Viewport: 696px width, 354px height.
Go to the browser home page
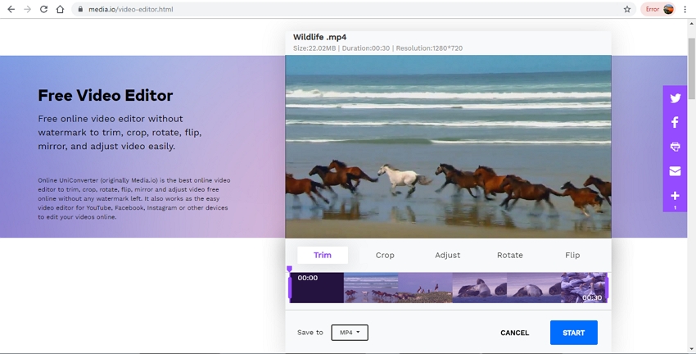[60, 10]
